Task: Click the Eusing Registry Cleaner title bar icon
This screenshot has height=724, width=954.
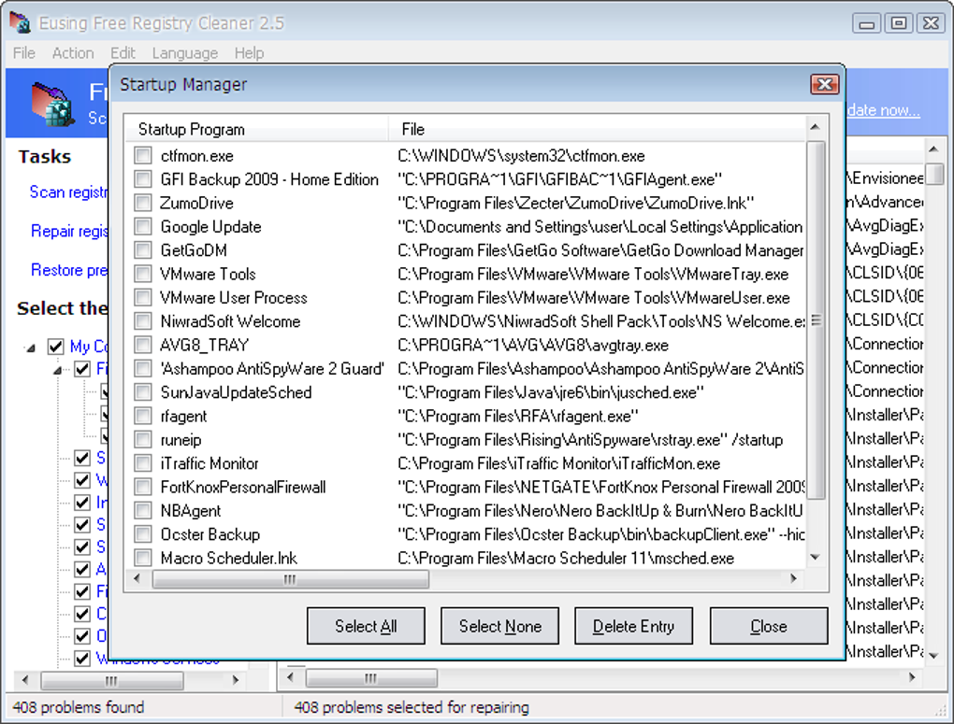Action: point(20,22)
